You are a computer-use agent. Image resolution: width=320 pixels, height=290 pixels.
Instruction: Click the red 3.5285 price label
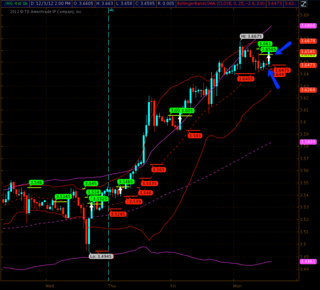click(x=117, y=214)
